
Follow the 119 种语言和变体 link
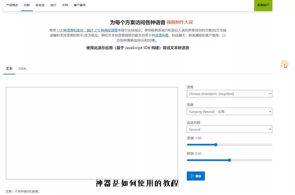click(87, 30)
